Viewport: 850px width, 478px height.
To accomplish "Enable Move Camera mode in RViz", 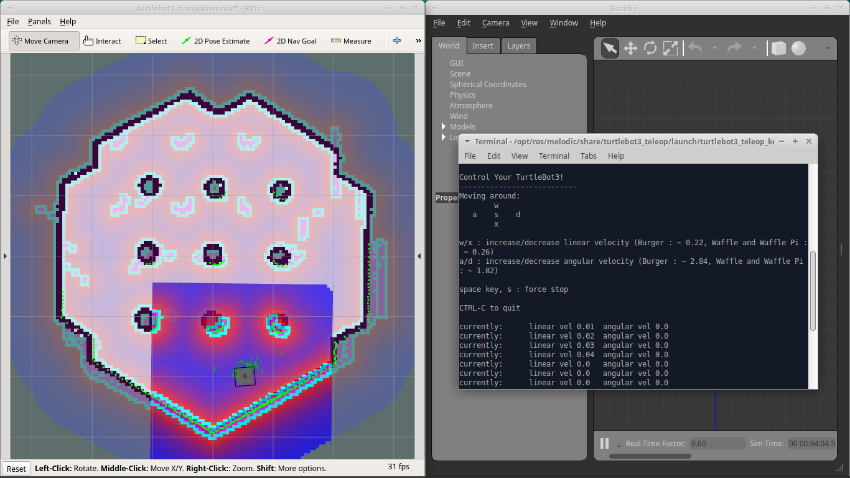I will 44,40.
